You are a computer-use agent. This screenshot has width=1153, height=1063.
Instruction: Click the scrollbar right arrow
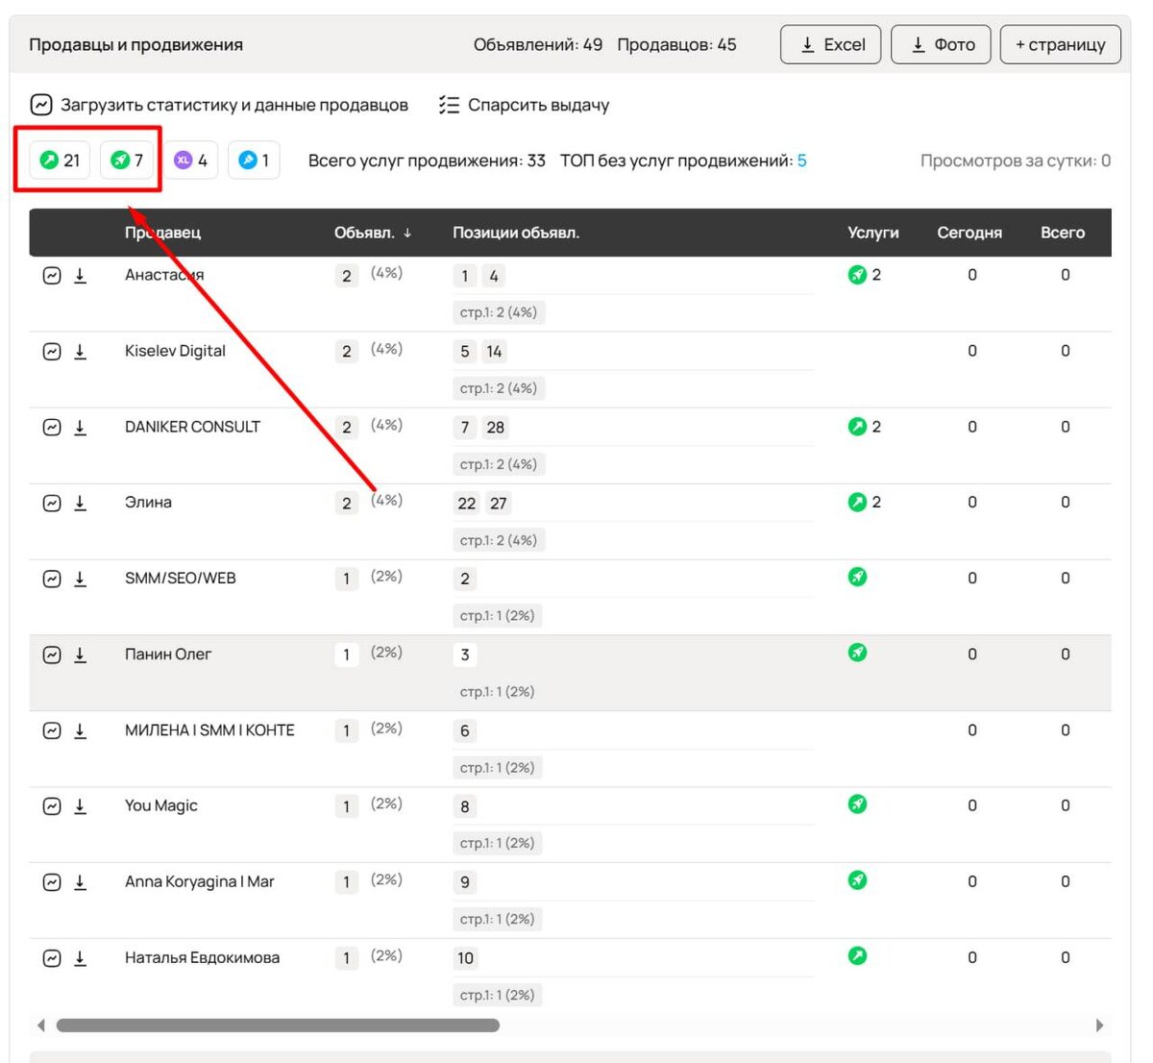point(1100,1025)
